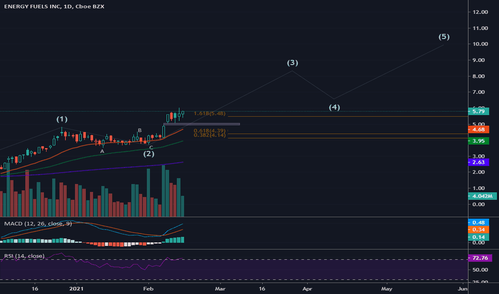Click the Feb date on time axis
The width and height of the screenshot is (499, 294).
click(148, 289)
